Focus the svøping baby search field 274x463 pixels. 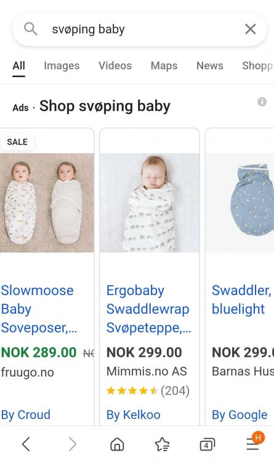[140, 29]
